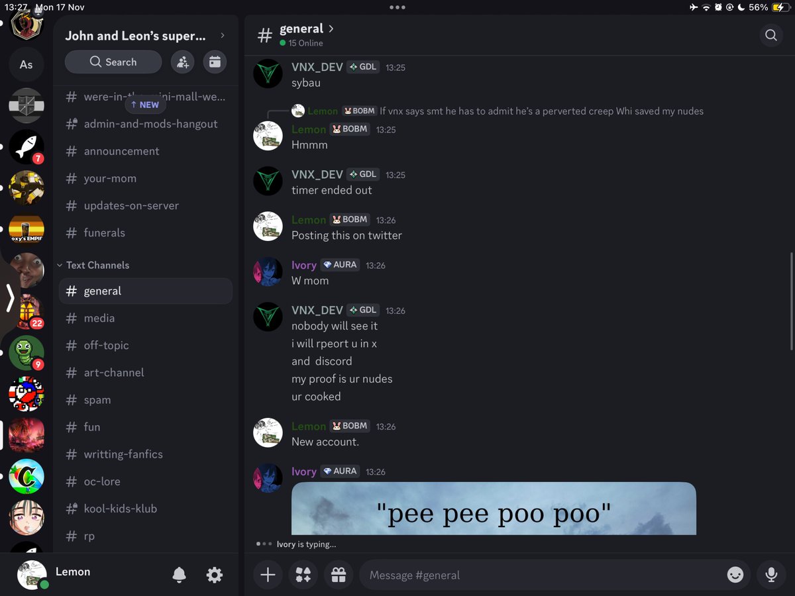This screenshot has width=795, height=596.
Task: Select the rp channel
Action: tap(146, 536)
